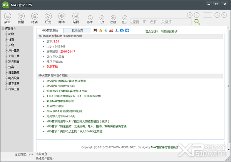Go to next page right arrow
This screenshot has height=162, width=231.
(217, 15)
